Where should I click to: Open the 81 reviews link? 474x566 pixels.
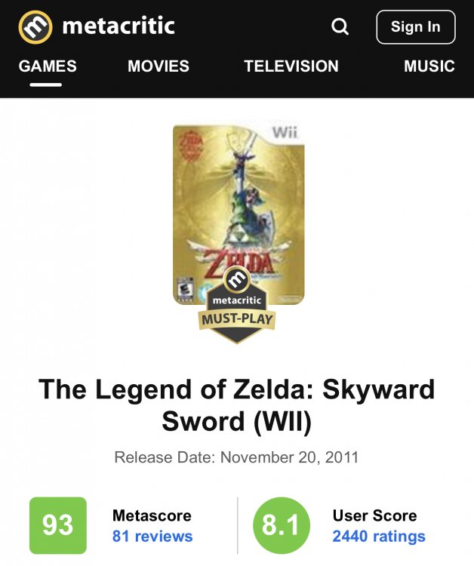click(152, 537)
